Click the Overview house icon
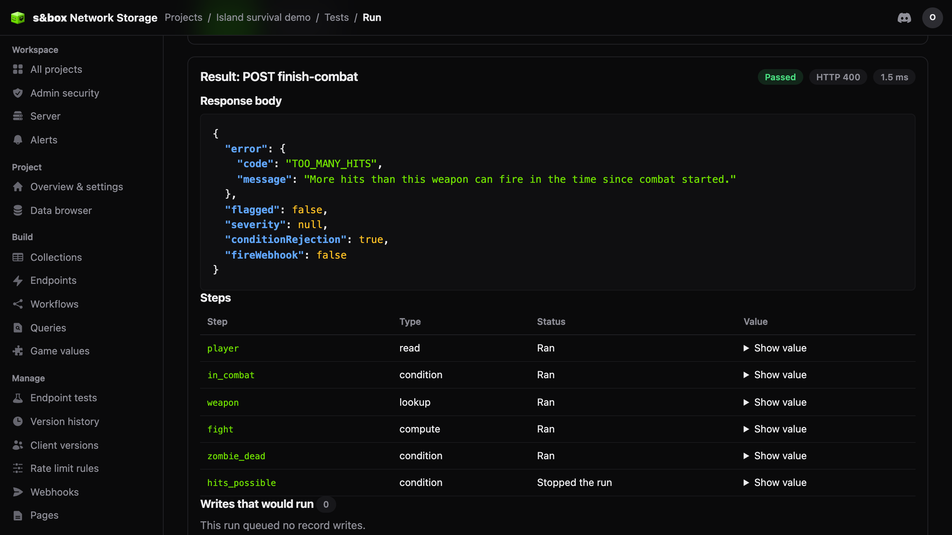Viewport: 952px width, 535px height. point(17,187)
